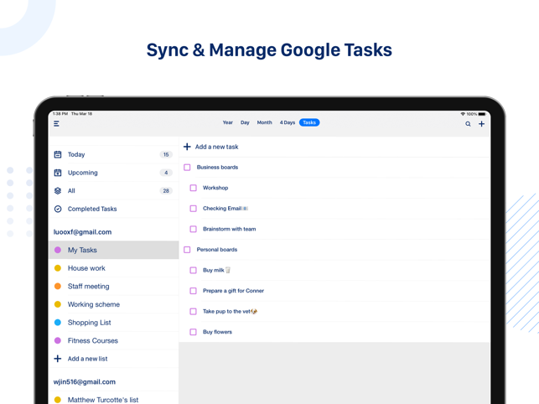Click the Today calendar icon
The width and height of the screenshot is (539, 404).
click(x=58, y=154)
